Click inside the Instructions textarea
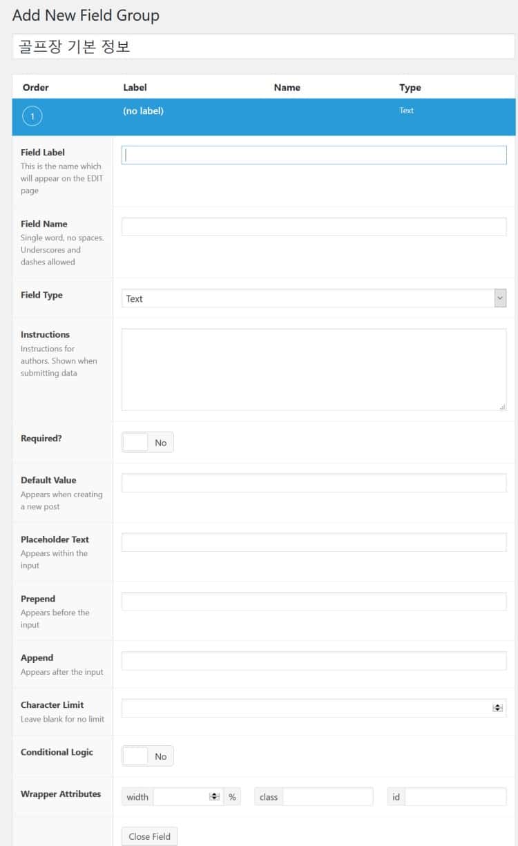This screenshot has height=846, width=518. point(314,369)
